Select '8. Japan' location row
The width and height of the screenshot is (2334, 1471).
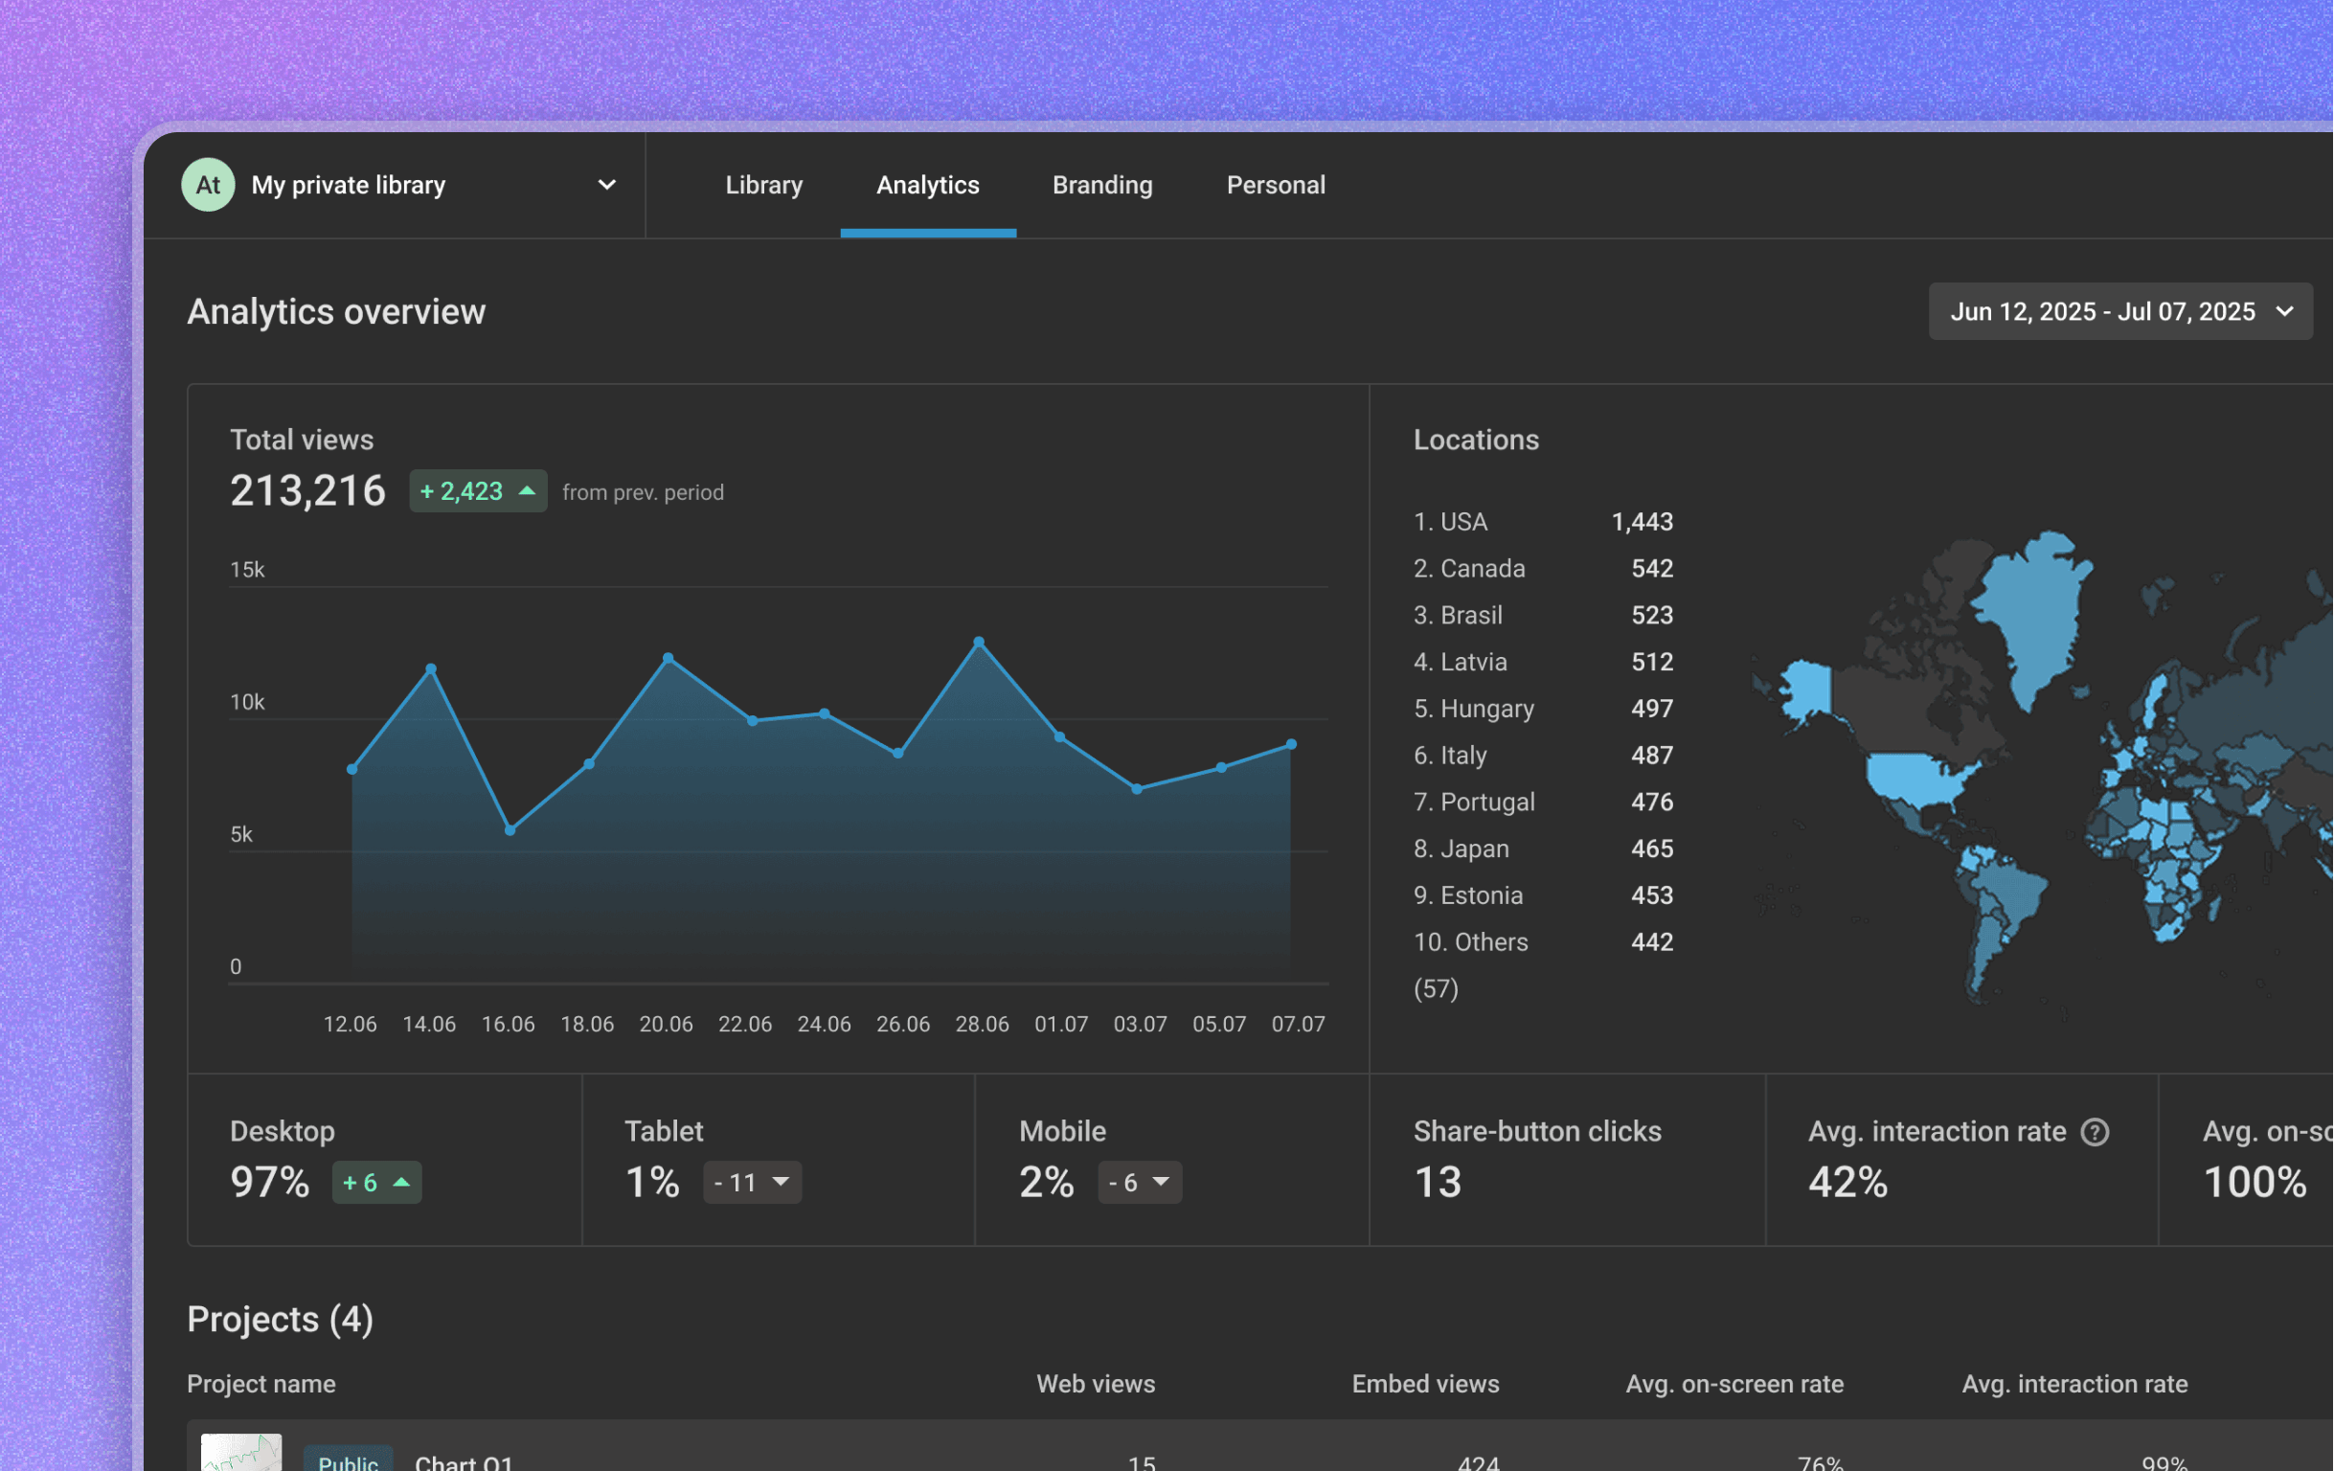pyautogui.click(x=1543, y=848)
